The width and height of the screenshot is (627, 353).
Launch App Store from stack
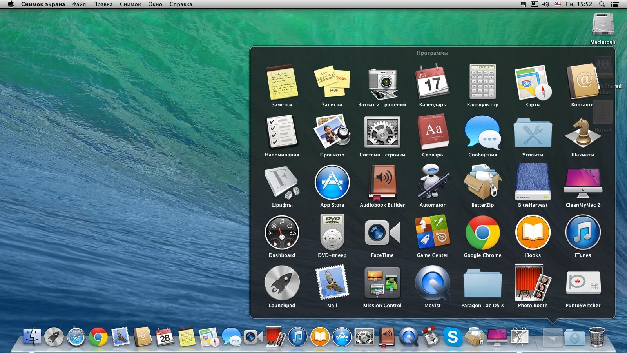(332, 182)
